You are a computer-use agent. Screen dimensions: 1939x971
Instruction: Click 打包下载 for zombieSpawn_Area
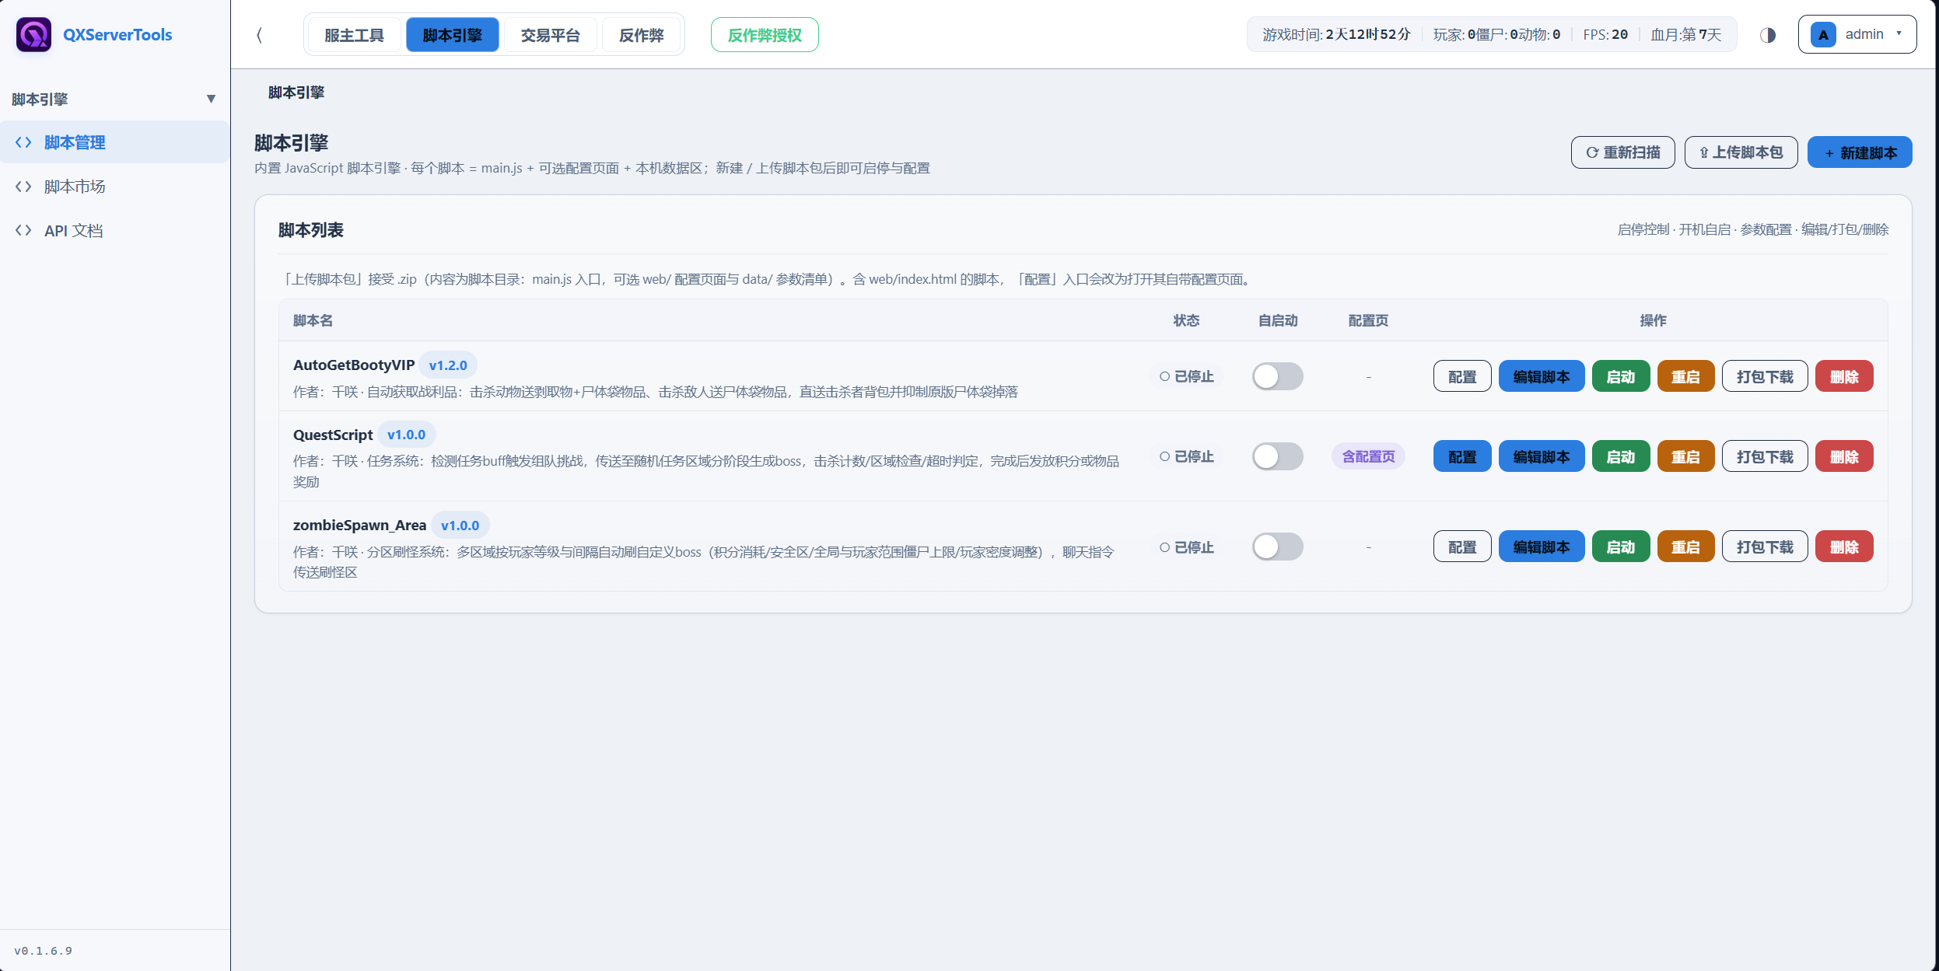pyautogui.click(x=1764, y=547)
